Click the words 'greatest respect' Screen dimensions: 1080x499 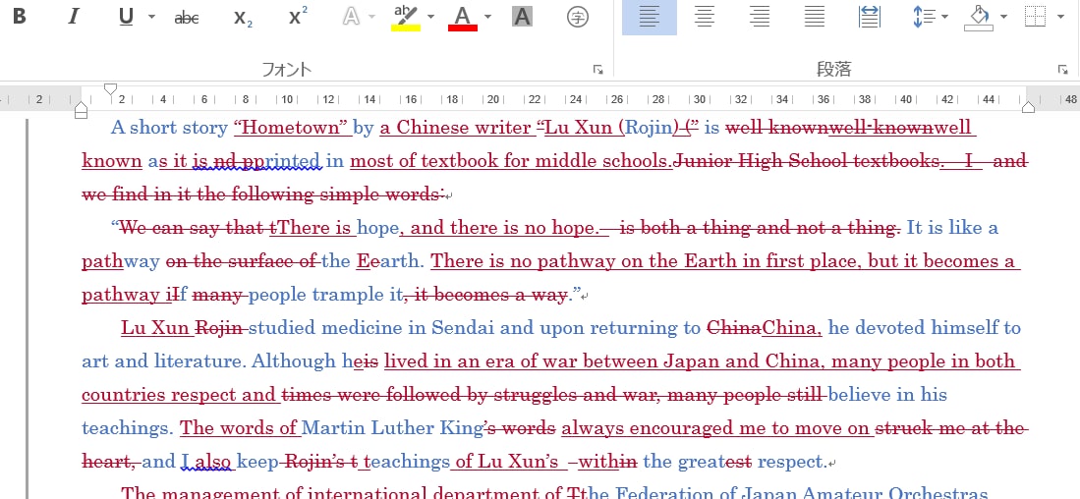click(x=751, y=461)
